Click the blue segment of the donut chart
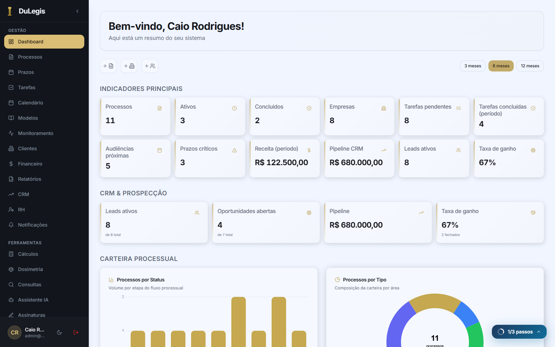This screenshot has height=347, width=555. 467,314
